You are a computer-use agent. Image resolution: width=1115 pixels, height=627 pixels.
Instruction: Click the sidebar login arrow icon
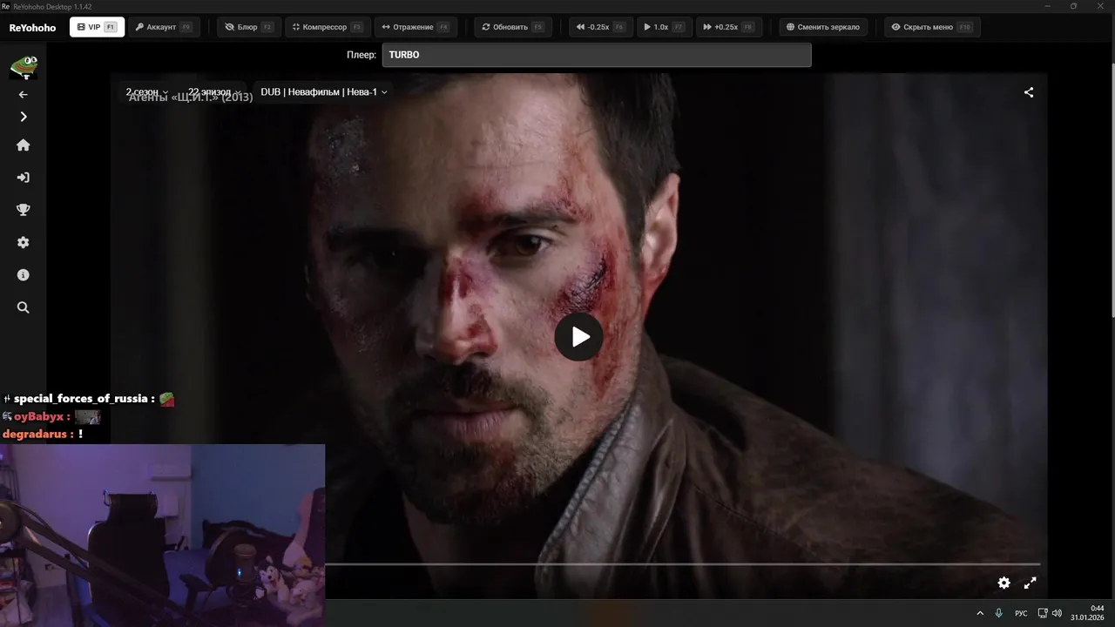(x=24, y=178)
